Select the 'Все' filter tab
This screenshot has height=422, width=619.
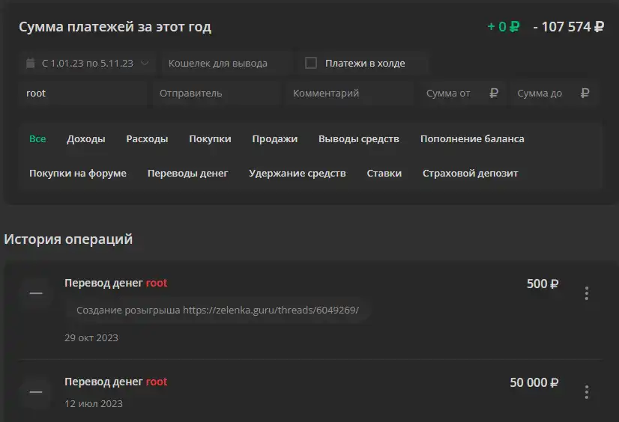tap(37, 138)
